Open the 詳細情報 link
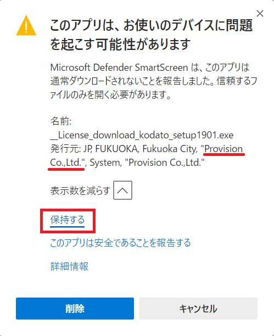 point(70,266)
